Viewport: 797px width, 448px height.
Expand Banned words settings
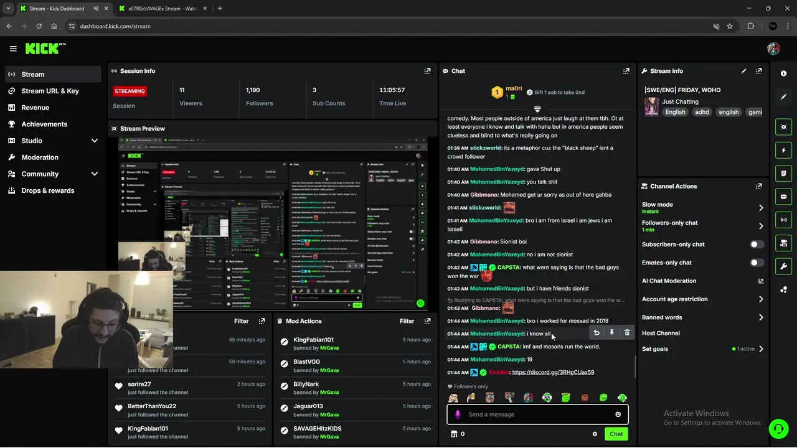(x=761, y=317)
